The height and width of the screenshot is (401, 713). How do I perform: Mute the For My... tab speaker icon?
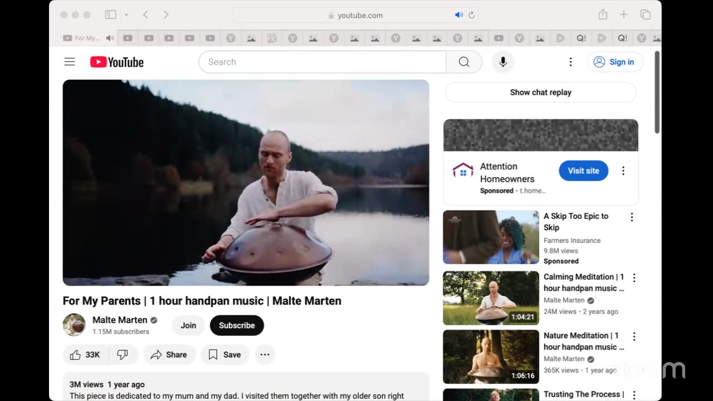click(x=110, y=38)
